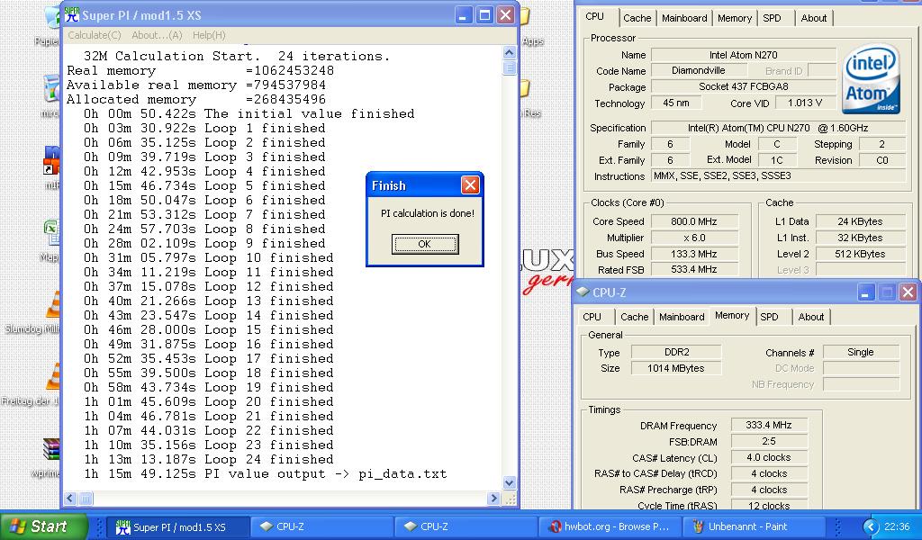Screen dimensions: 922x540
Task: Expand the system tray with arrow
Action: tap(871, 526)
